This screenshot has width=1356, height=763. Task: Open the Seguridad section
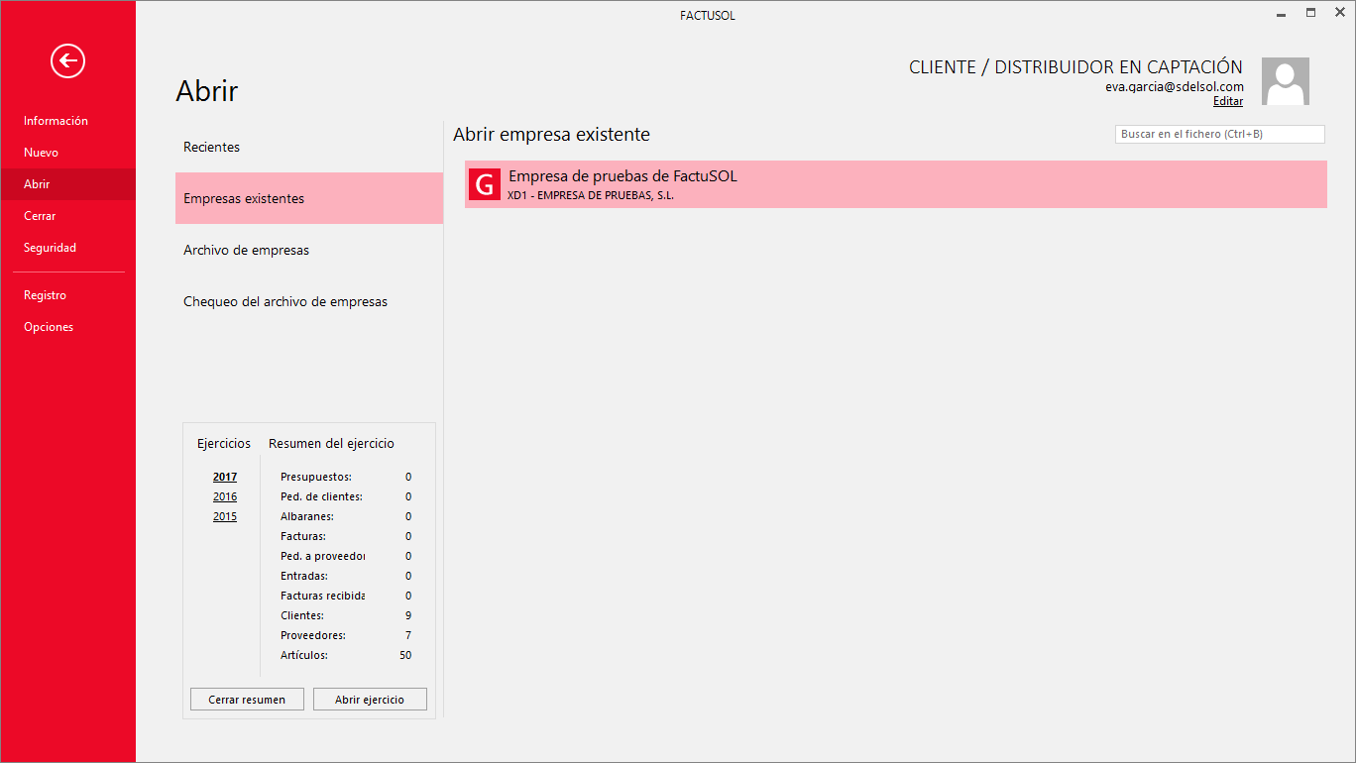50,248
